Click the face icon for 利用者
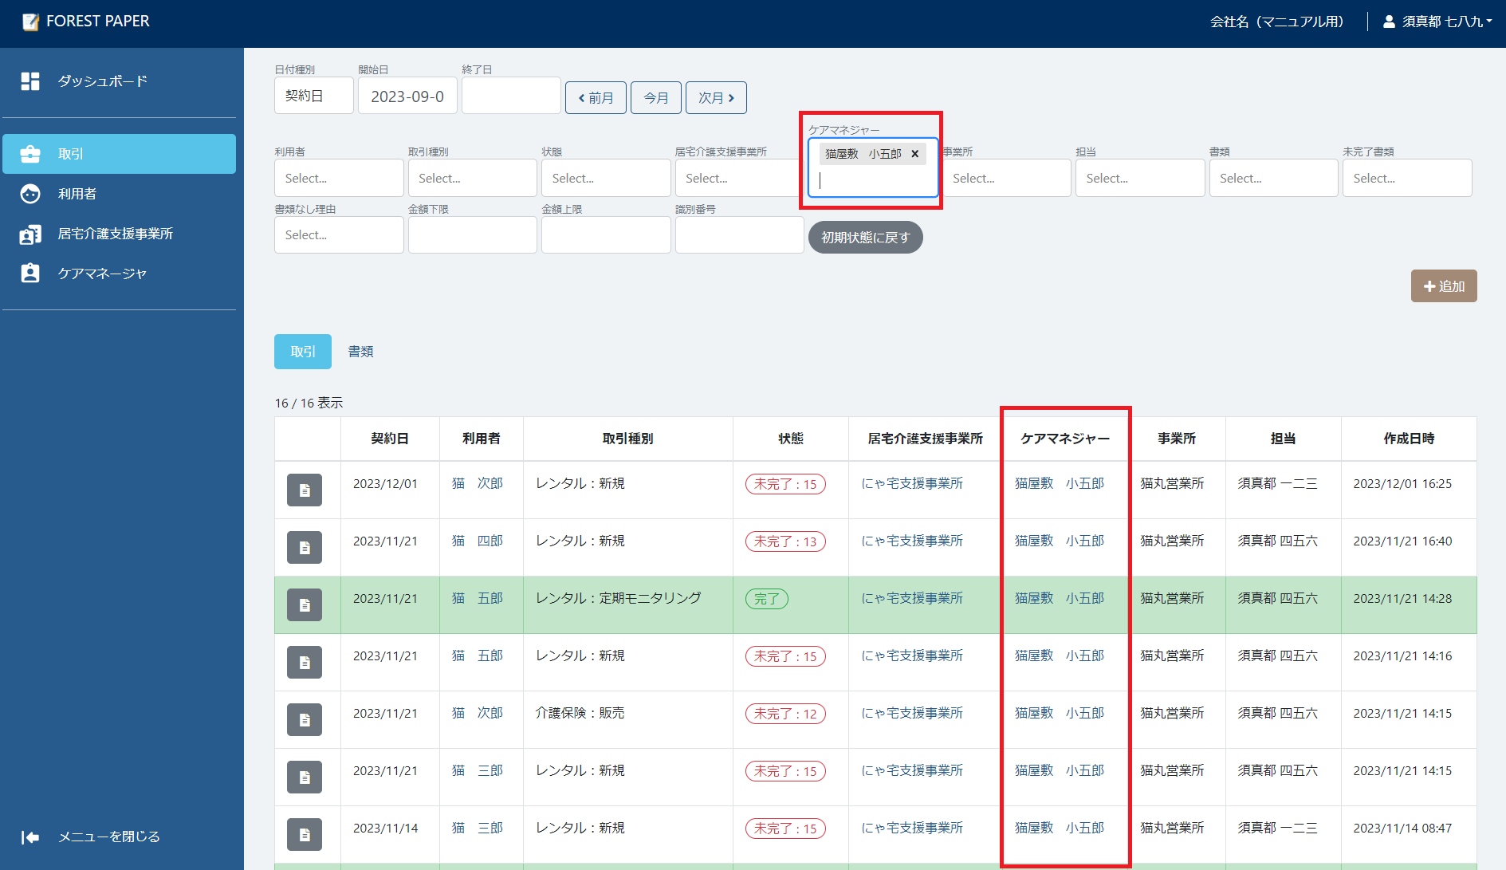 [30, 194]
